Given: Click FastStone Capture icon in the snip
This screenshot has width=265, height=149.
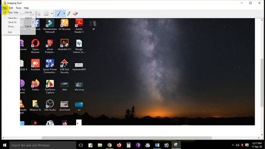Looking at the screenshot, I should click(50, 87).
